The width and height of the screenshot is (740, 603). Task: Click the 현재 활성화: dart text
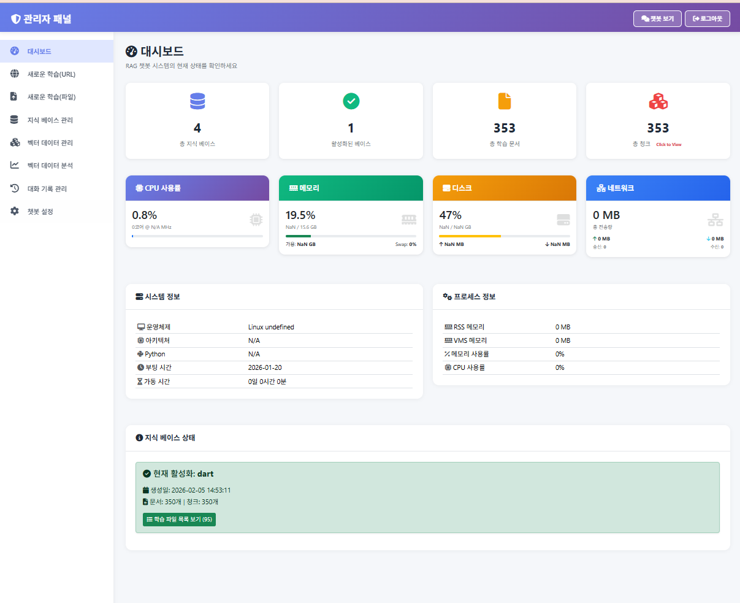click(x=183, y=474)
